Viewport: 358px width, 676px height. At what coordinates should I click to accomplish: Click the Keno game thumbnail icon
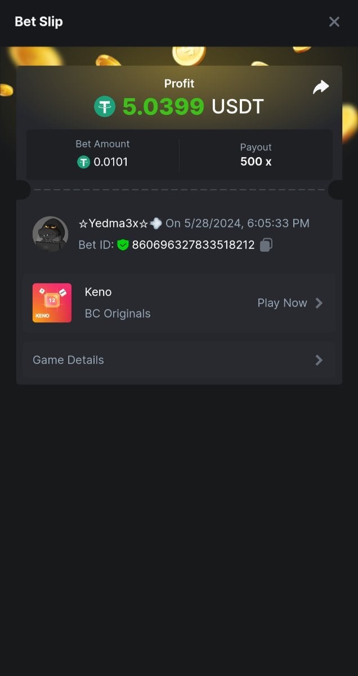pyautogui.click(x=52, y=303)
